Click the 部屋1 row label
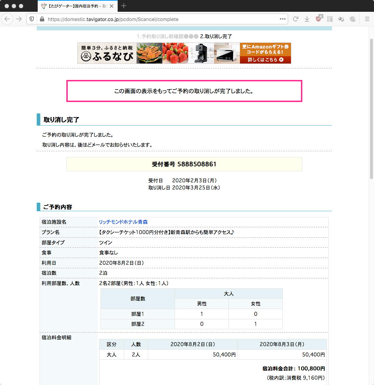The width and height of the screenshot is (374, 385). (138, 314)
